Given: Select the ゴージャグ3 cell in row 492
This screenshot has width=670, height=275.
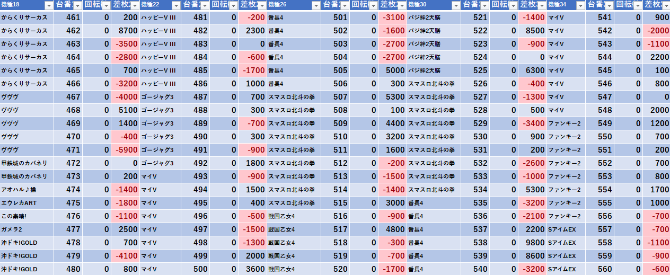Looking at the screenshot, I should (160, 163).
